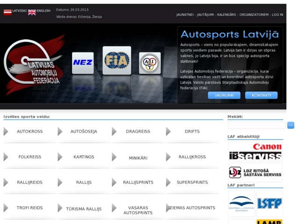Open the KALENDĀRS menu item

227,14
